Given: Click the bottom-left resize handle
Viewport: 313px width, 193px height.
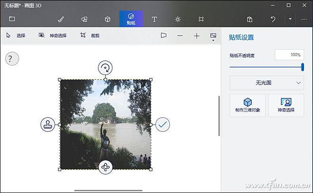Looking at the screenshot, I should tap(59, 169).
